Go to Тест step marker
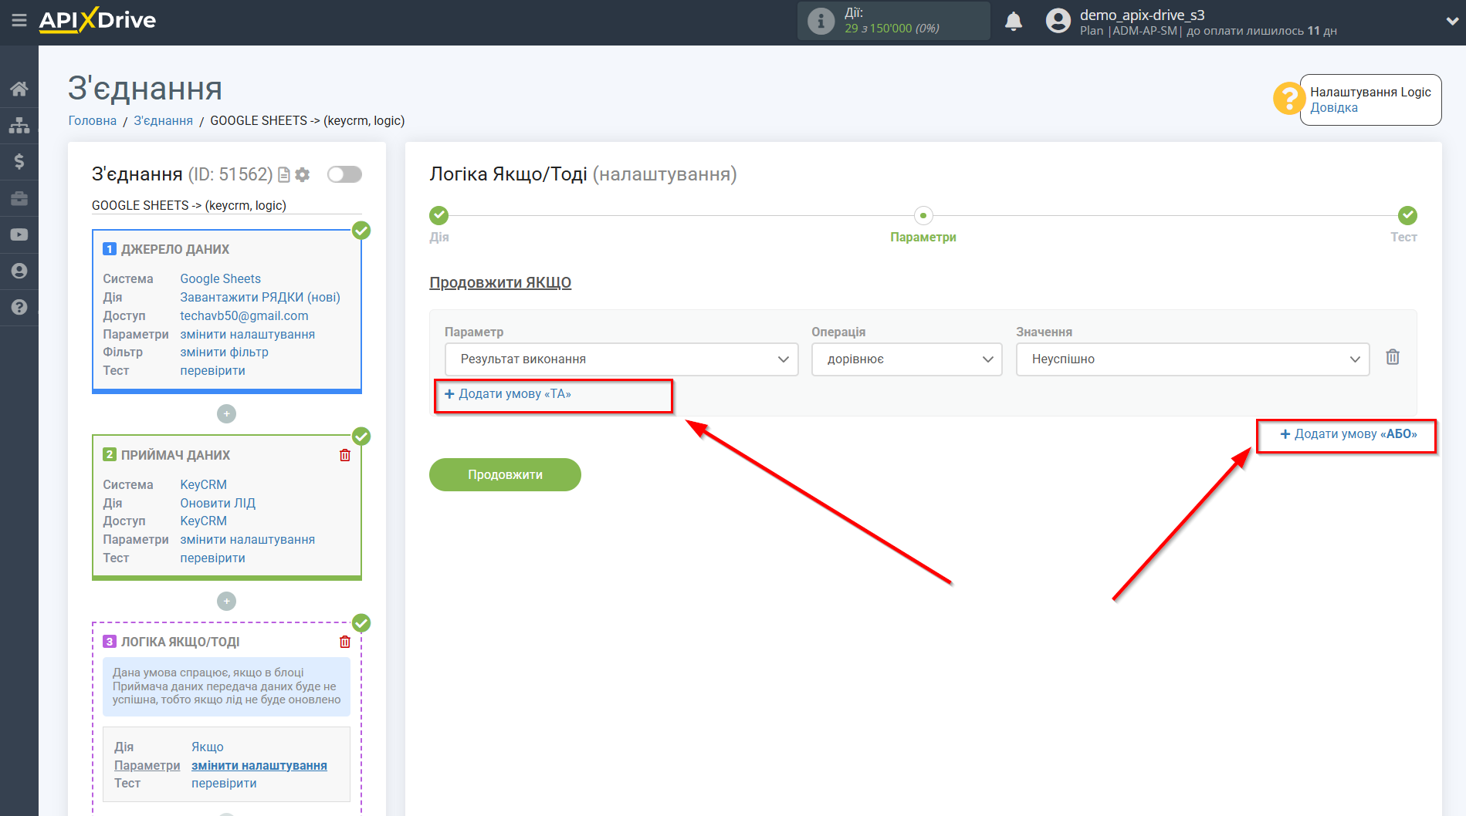Image resolution: width=1466 pixels, height=816 pixels. pyautogui.click(x=1407, y=215)
